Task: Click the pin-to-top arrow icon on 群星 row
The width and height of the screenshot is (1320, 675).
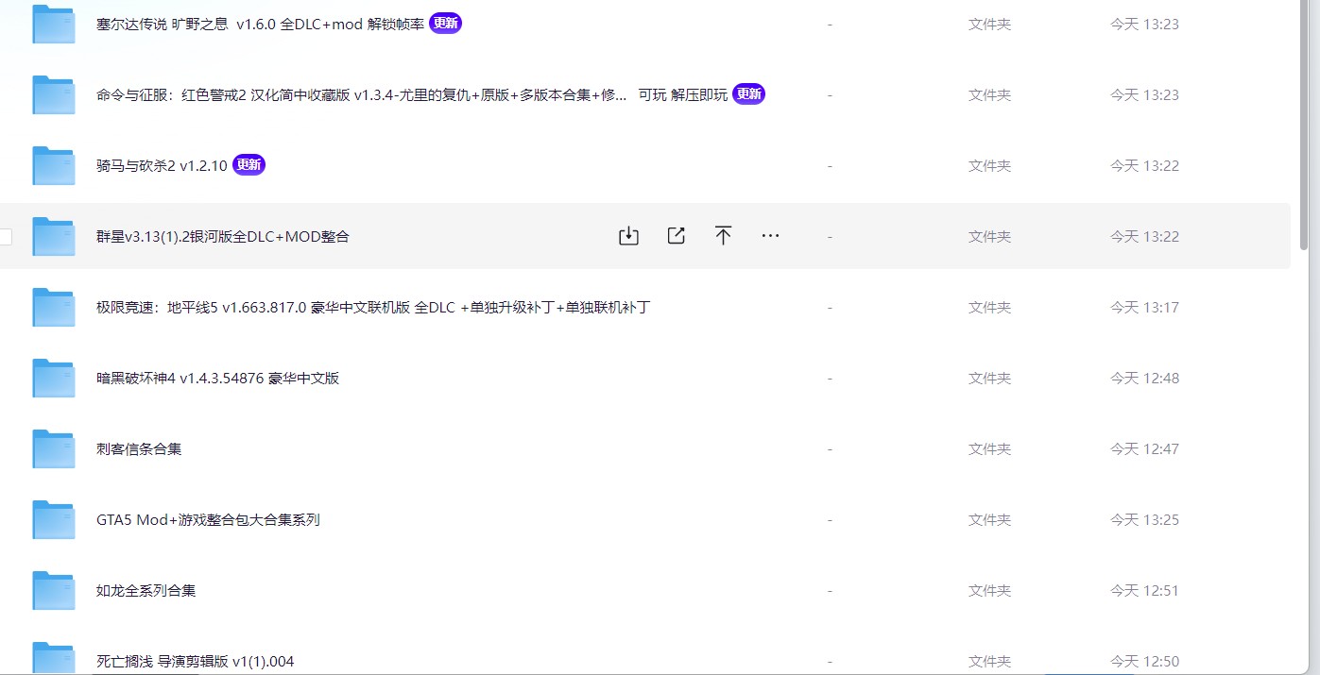Action: (723, 236)
